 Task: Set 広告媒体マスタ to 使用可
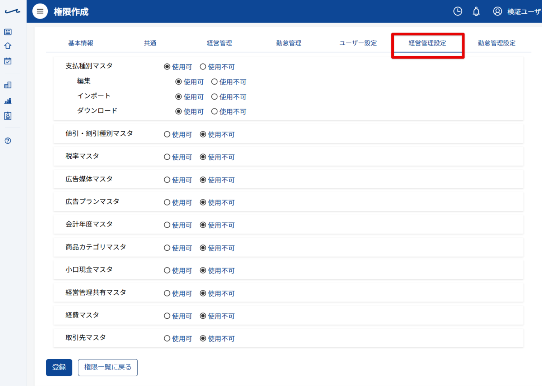coord(167,180)
